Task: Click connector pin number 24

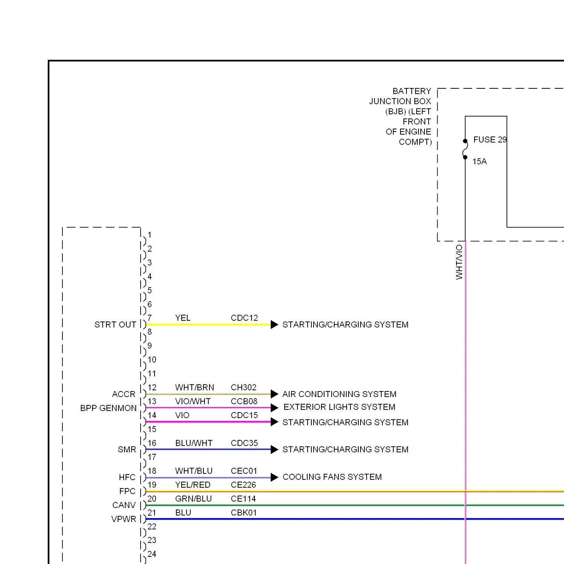Action: [x=152, y=554]
